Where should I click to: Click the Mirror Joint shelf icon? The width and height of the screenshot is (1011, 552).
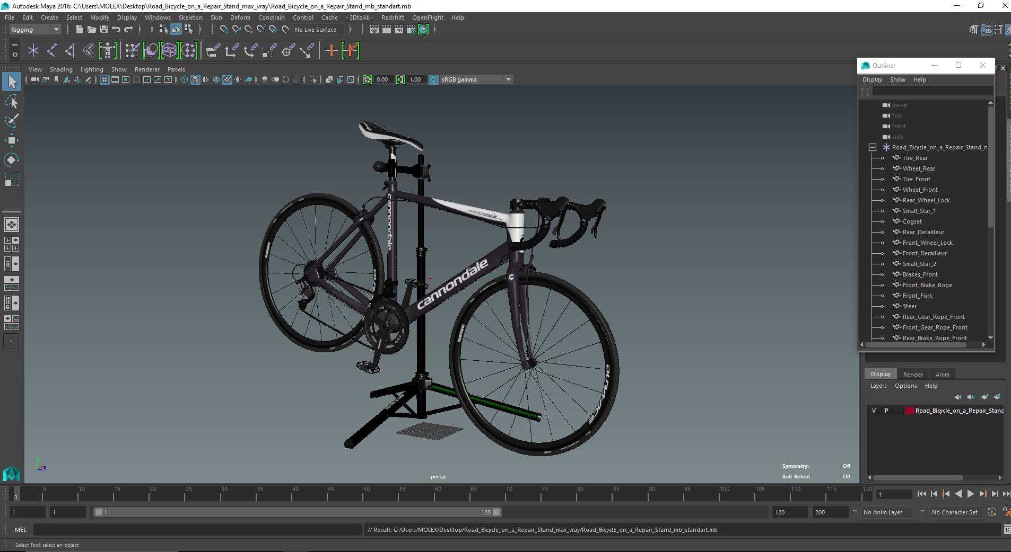70,51
